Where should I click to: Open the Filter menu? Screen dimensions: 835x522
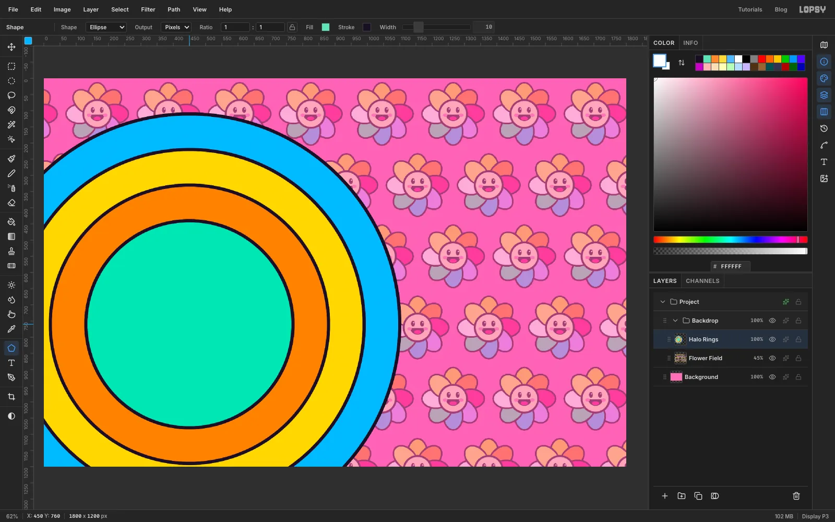[148, 9]
